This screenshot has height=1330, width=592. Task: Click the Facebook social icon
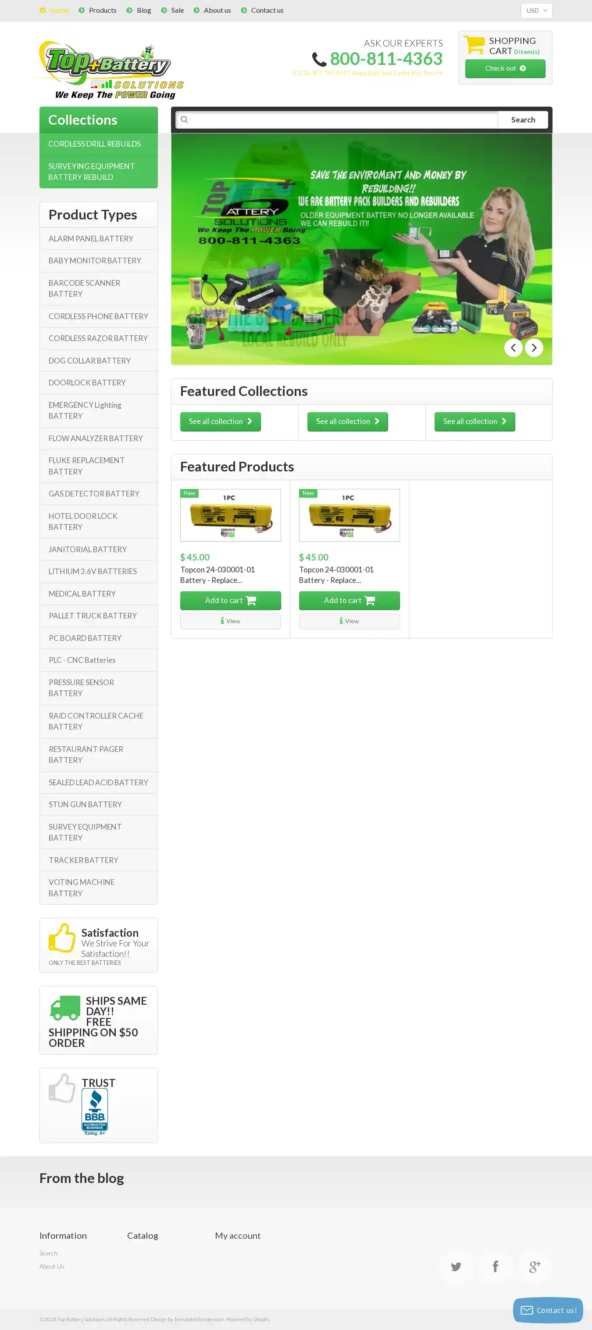[x=495, y=1266]
